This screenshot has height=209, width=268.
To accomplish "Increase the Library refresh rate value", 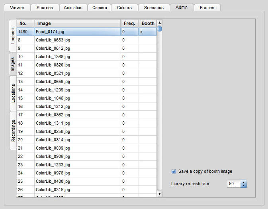I will 244,182.
